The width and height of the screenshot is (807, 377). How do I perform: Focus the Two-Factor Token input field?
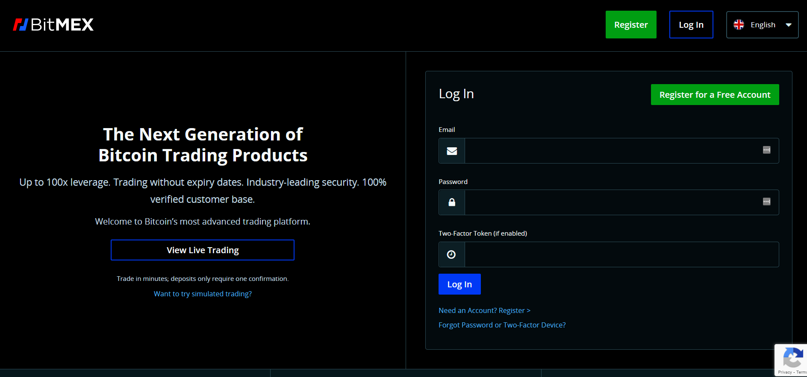coord(620,254)
